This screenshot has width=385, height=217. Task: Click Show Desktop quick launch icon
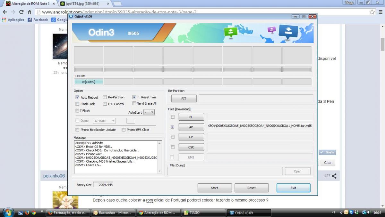[21, 213]
